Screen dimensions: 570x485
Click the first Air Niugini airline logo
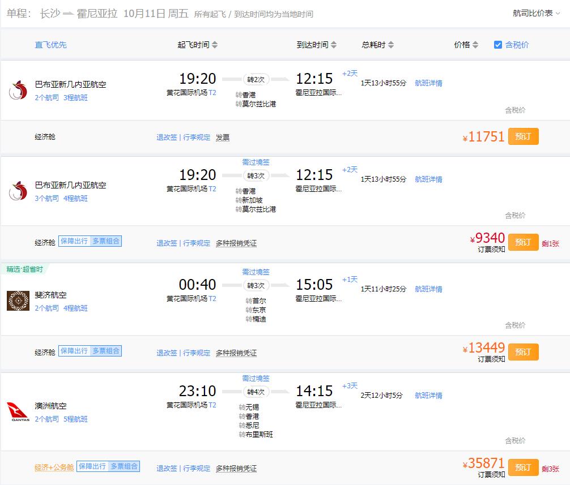18,91
